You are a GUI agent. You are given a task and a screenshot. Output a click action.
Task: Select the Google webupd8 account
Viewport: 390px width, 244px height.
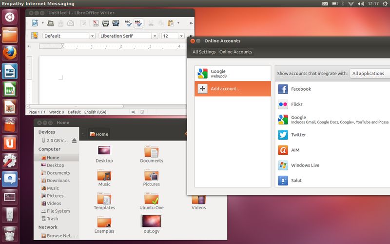(x=233, y=74)
